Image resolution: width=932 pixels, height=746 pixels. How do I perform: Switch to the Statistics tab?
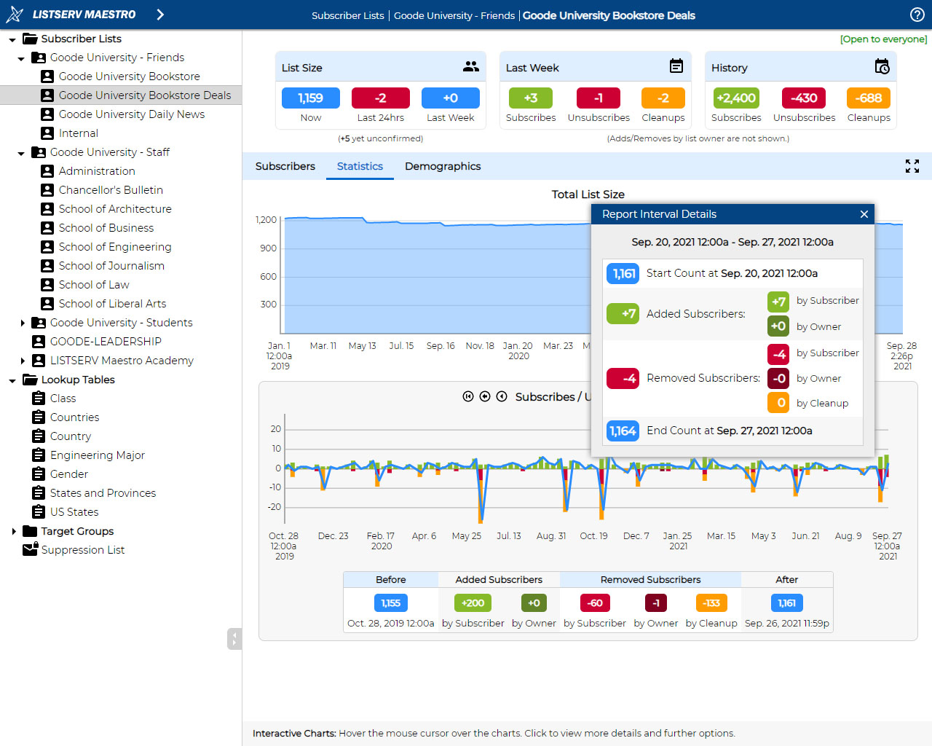360,166
